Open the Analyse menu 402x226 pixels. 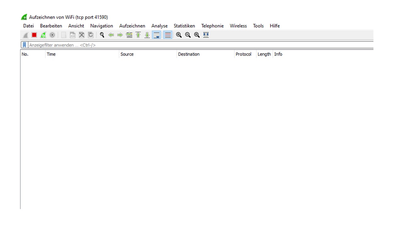pos(160,26)
